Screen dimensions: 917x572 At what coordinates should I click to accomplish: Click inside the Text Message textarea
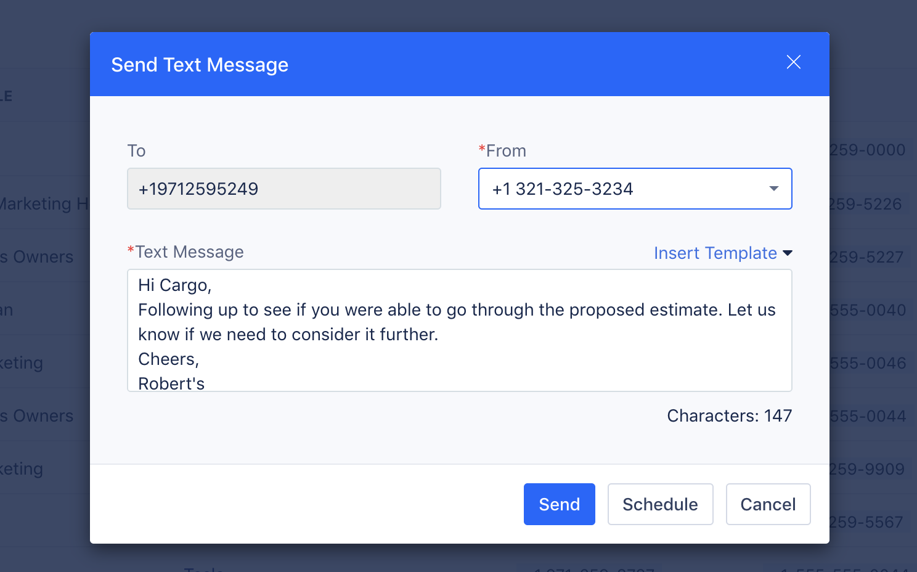459,330
